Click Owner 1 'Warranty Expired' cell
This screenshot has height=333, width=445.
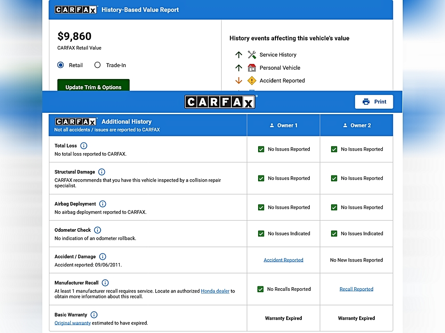coord(283,318)
